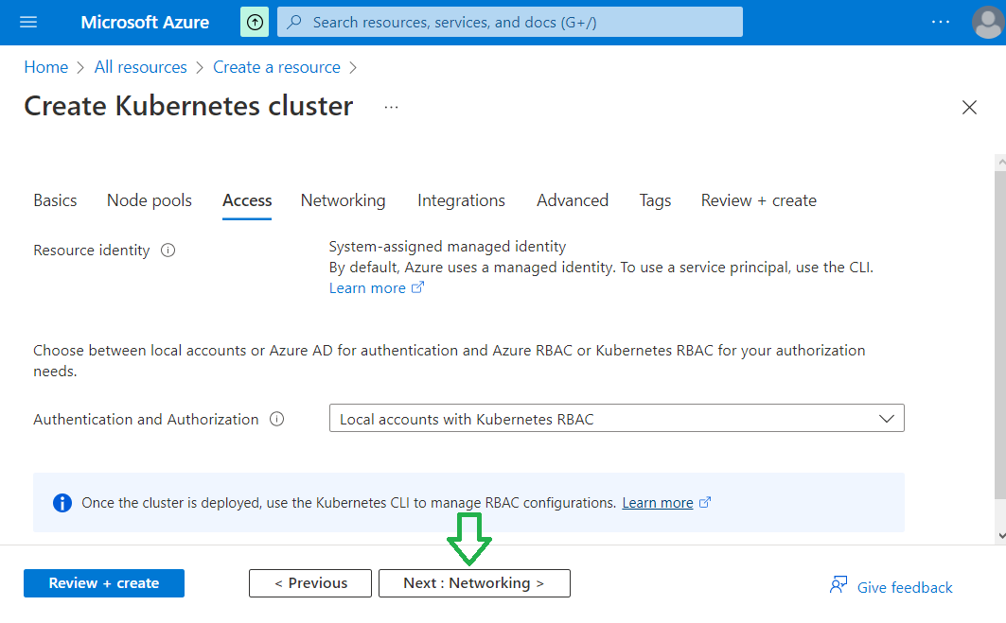
Task: Go back with the Previous button
Action: coord(310,583)
